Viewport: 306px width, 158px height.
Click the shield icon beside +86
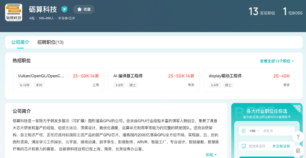point(243,131)
